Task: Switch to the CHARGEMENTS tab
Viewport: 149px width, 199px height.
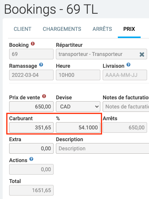Action: (62, 29)
